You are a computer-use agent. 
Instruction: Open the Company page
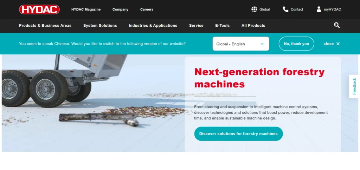[120, 9]
